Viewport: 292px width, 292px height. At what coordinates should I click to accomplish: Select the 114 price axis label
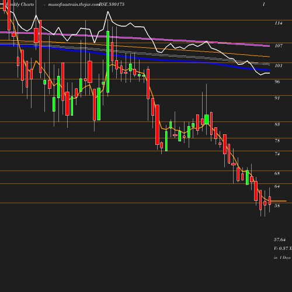[x=279, y=23]
